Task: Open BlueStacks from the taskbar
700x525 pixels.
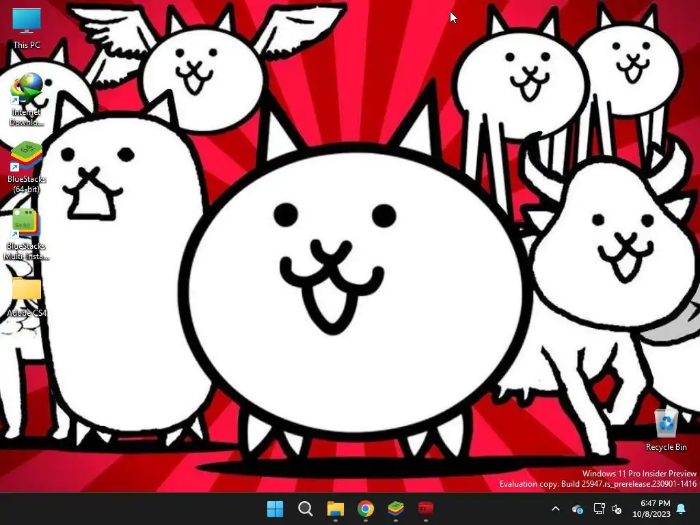Action: coord(396,509)
